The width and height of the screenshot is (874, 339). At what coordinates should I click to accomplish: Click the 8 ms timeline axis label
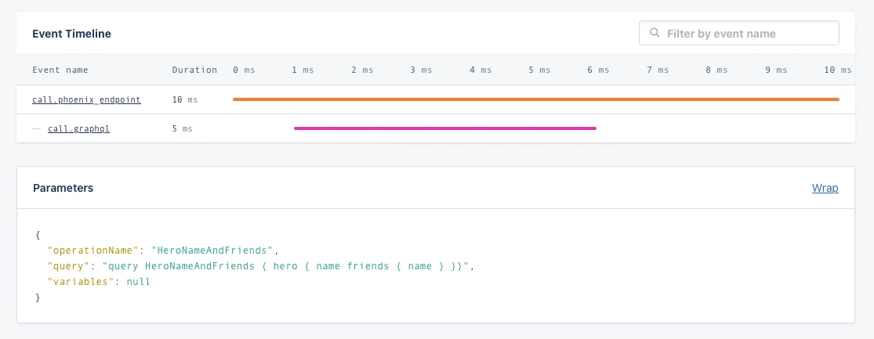pos(716,70)
